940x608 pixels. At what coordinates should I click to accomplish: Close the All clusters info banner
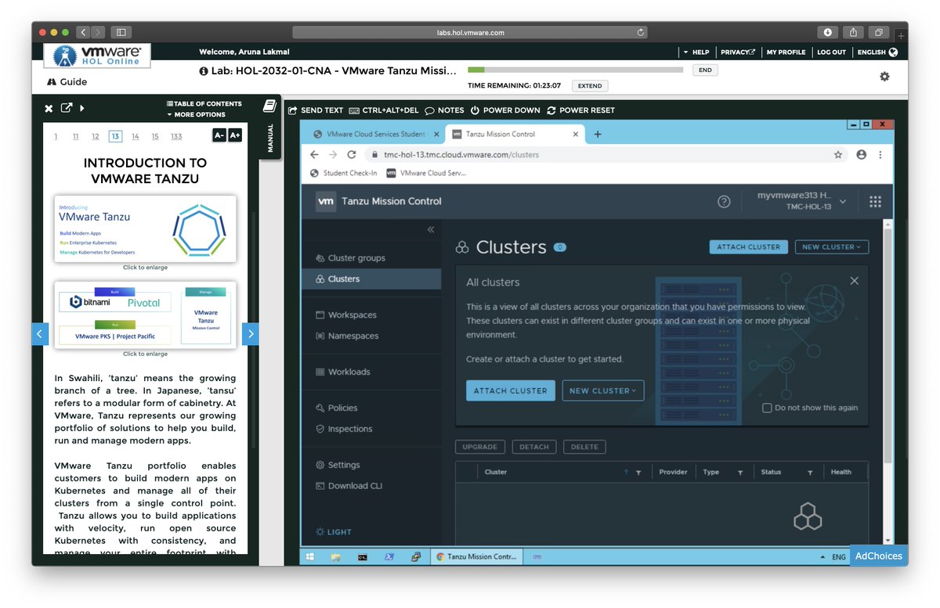[x=854, y=280]
